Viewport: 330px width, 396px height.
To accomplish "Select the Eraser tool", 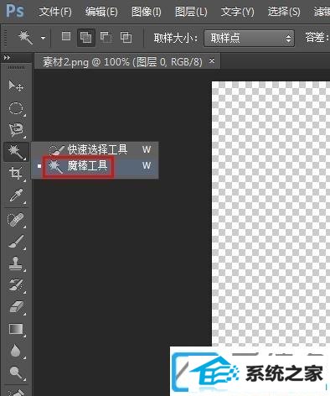I will point(16,307).
